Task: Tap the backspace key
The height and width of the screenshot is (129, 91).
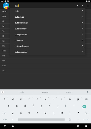Action: [x=86, y=99]
